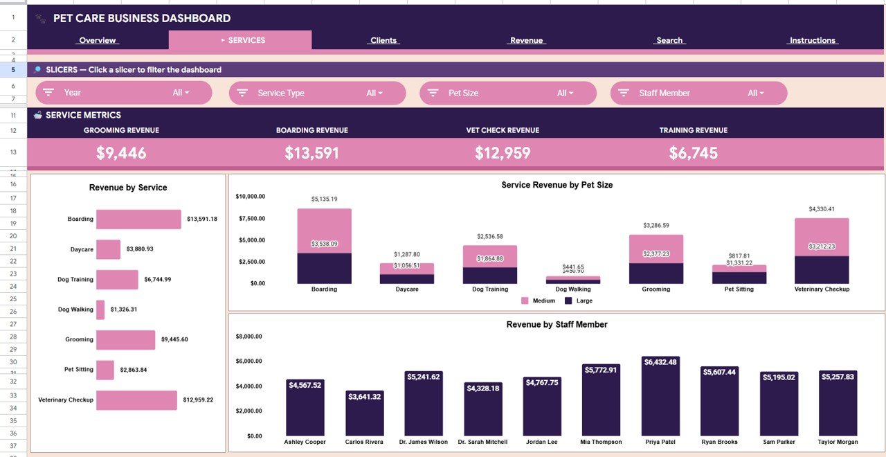The width and height of the screenshot is (886, 457).
Task: Click the $13,591 boarding revenue metric cell
Action: tap(312, 152)
